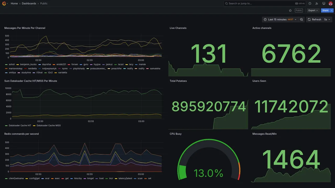Star this dashboard as favorite
The image size is (335, 188).
pos(290,10)
